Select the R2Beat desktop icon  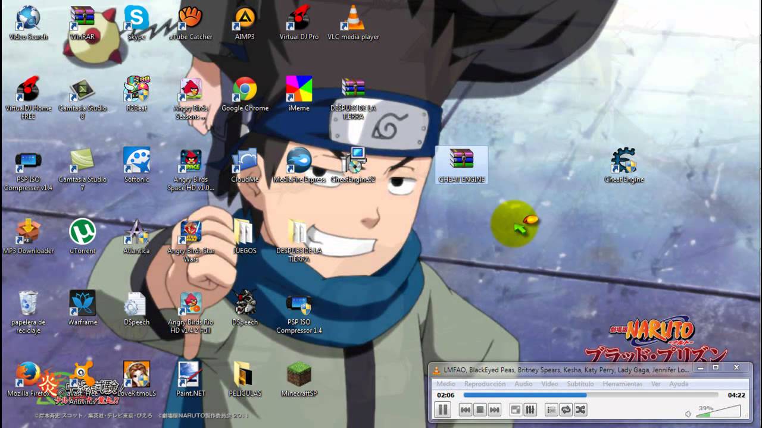tap(136, 94)
